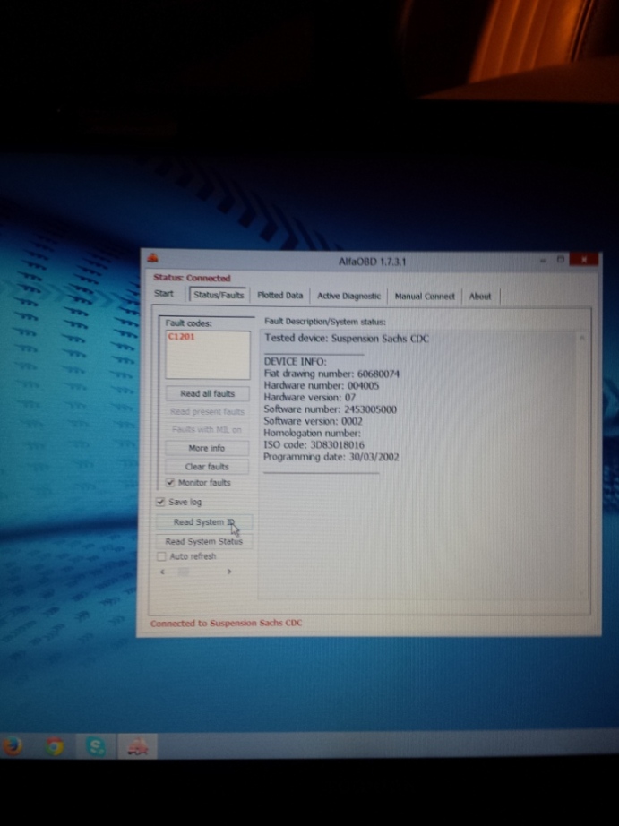The width and height of the screenshot is (619, 826).
Task: Click the ISO code: 3D83018016 line
Action: click(314, 444)
